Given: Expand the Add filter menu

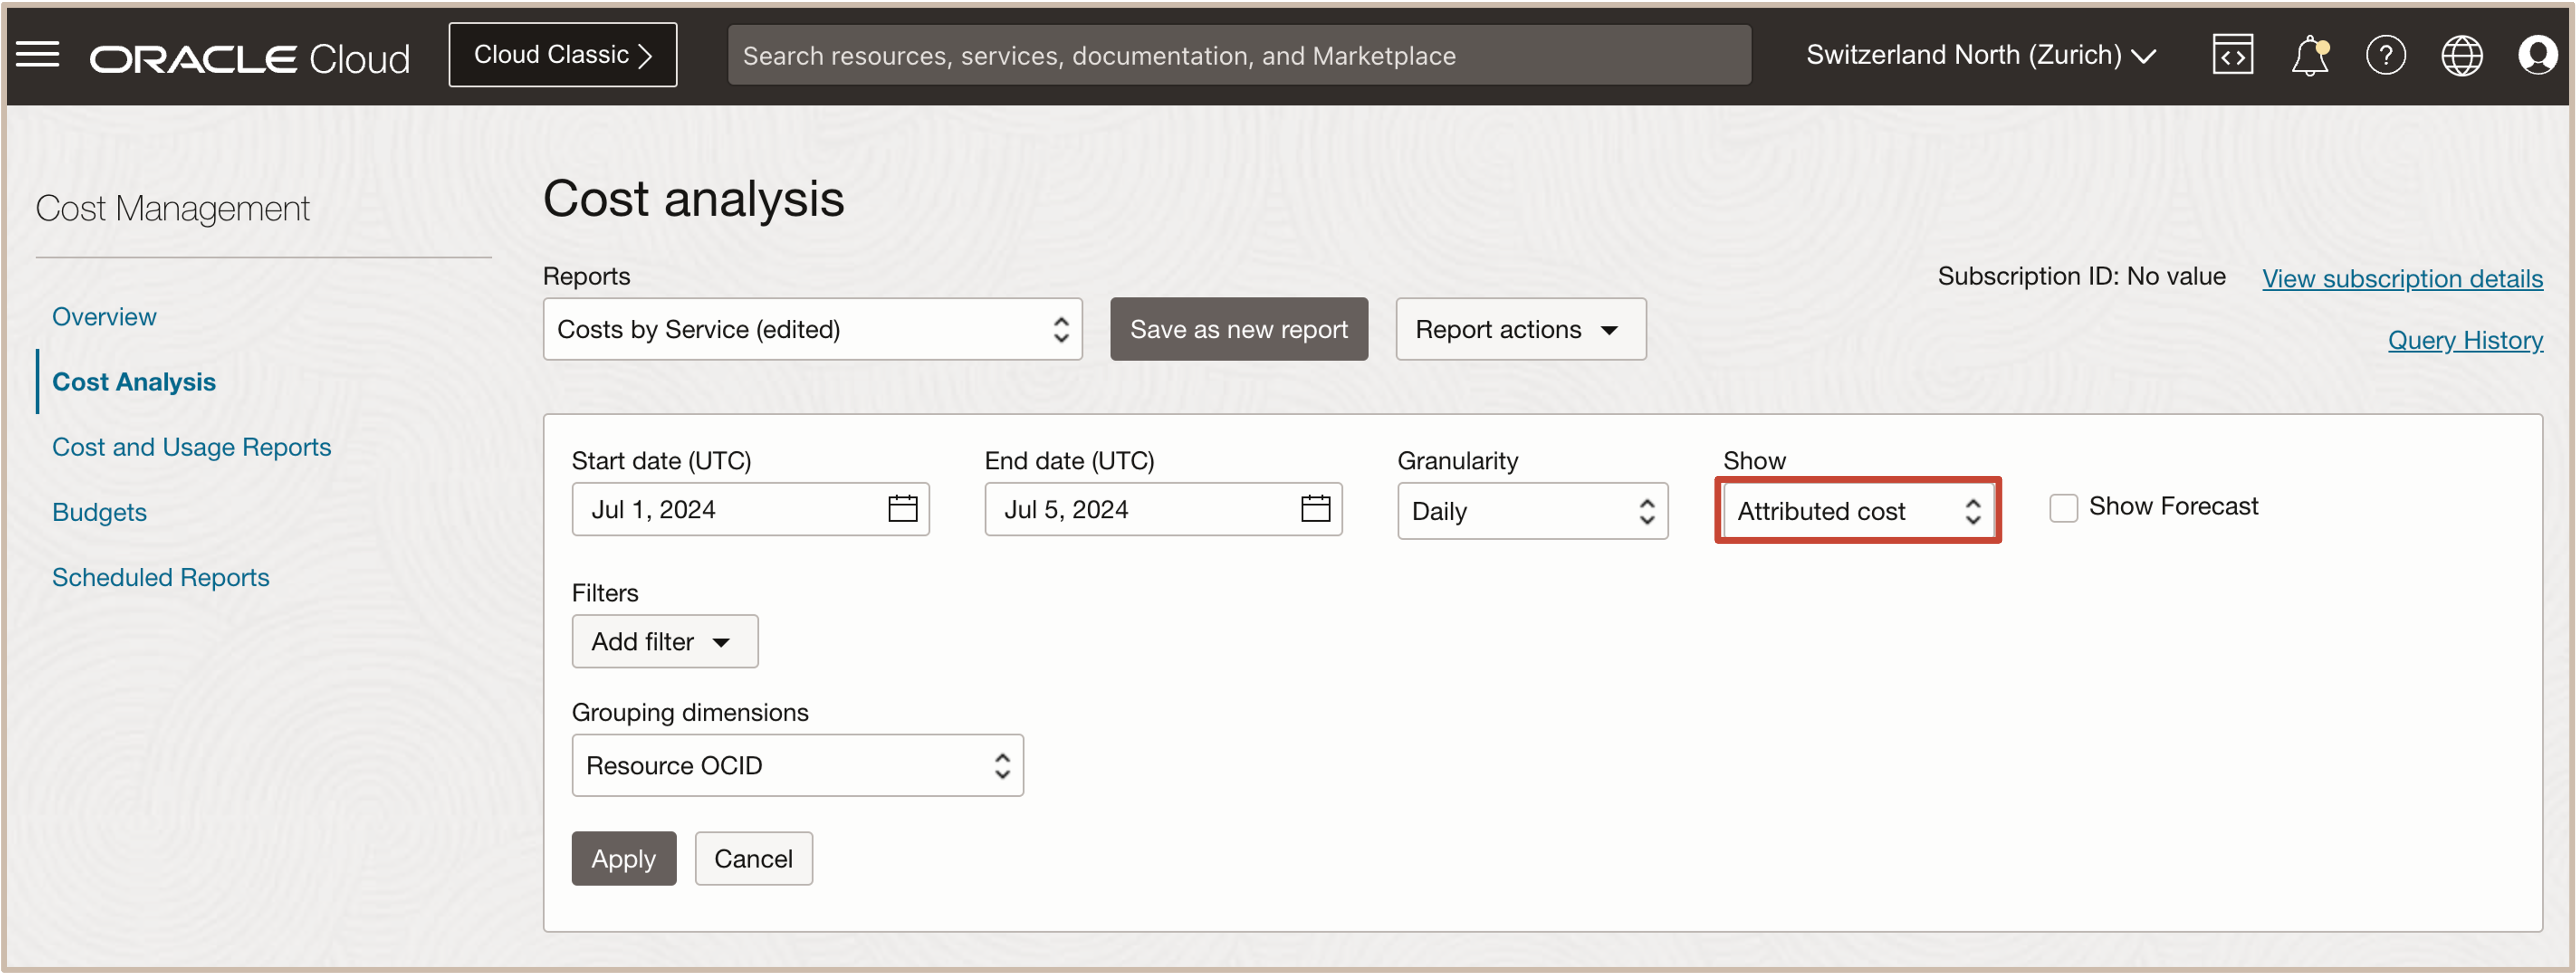Looking at the screenshot, I should point(664,641).
